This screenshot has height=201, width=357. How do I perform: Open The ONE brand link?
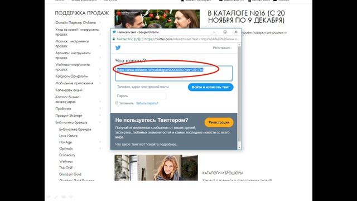click(66, 167)
